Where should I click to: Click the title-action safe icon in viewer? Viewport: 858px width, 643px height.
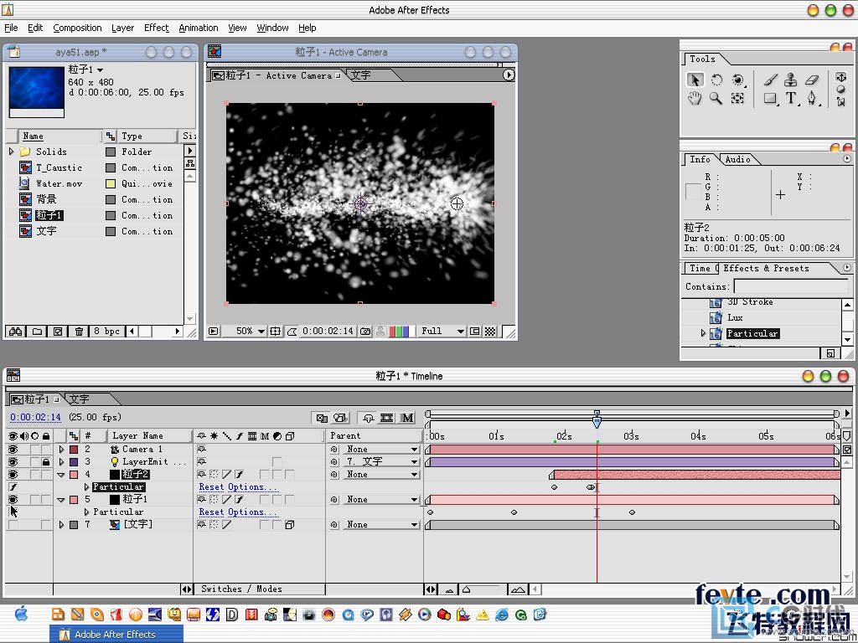tap(276, 332)
